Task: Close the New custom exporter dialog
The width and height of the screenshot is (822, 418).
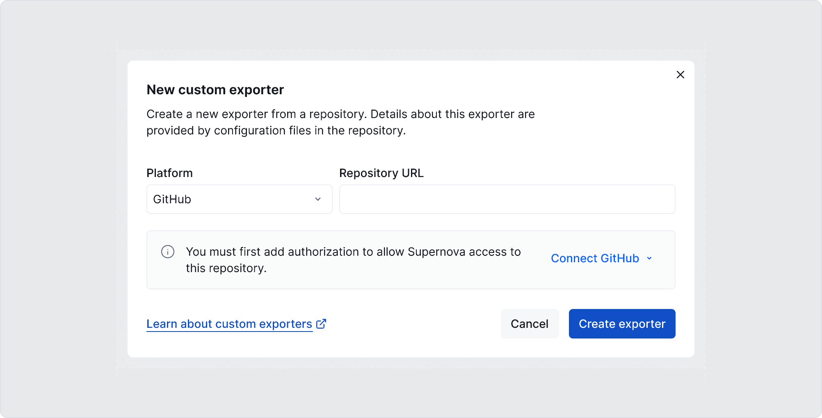Action: [x=680, y=75]
